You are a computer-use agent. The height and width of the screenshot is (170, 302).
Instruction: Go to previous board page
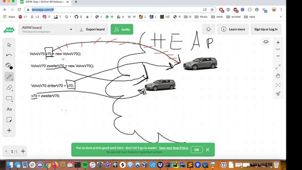pyautogui.click(x=6, y=151)
